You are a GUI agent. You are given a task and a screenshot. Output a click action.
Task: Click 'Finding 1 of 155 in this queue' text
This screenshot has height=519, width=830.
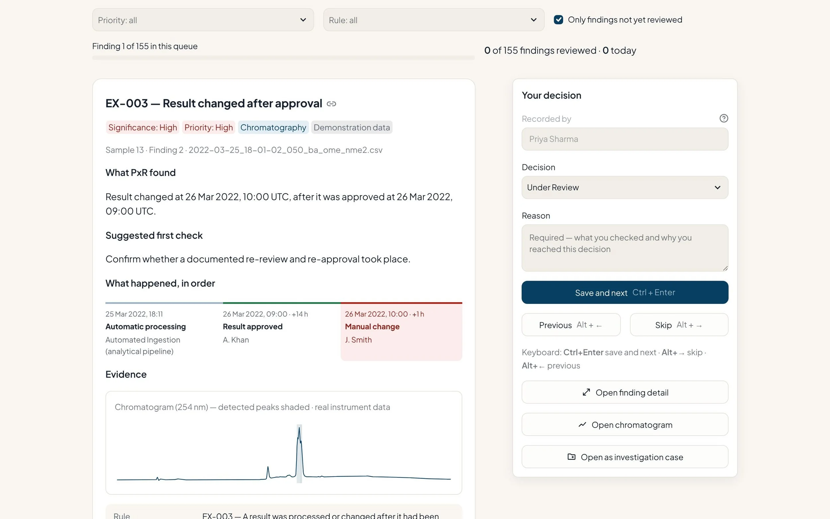pyautogui.click(x=145, y=46)
